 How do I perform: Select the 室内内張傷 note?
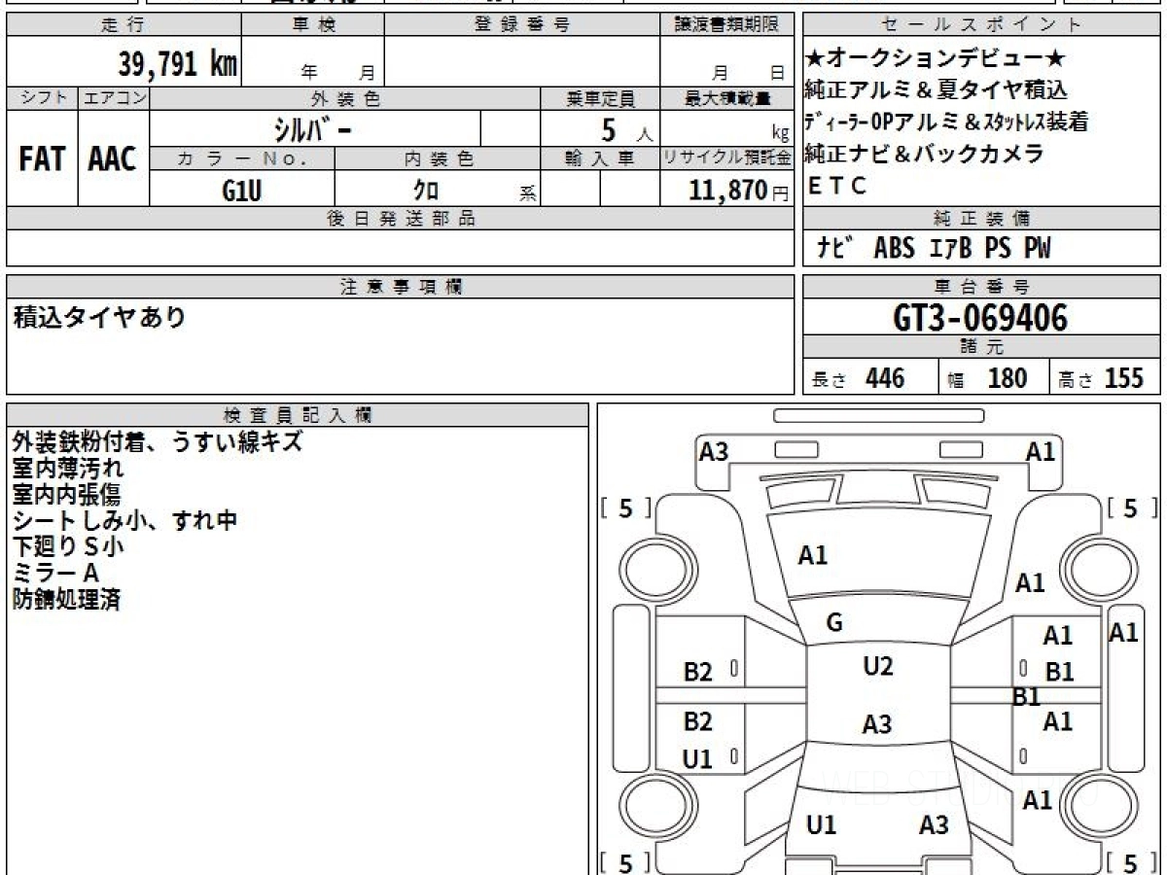tap(68, 495)
